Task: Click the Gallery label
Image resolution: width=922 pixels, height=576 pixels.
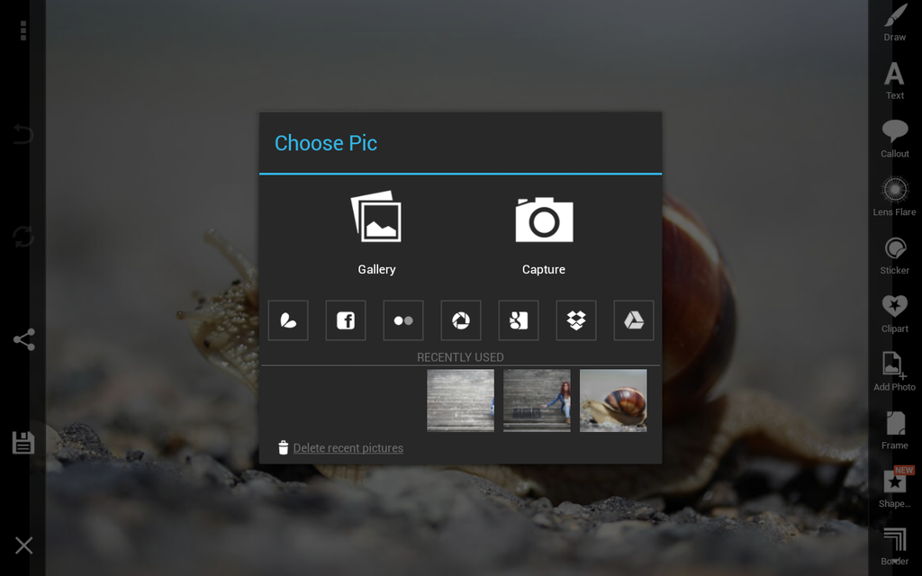Action: [376, 269]
